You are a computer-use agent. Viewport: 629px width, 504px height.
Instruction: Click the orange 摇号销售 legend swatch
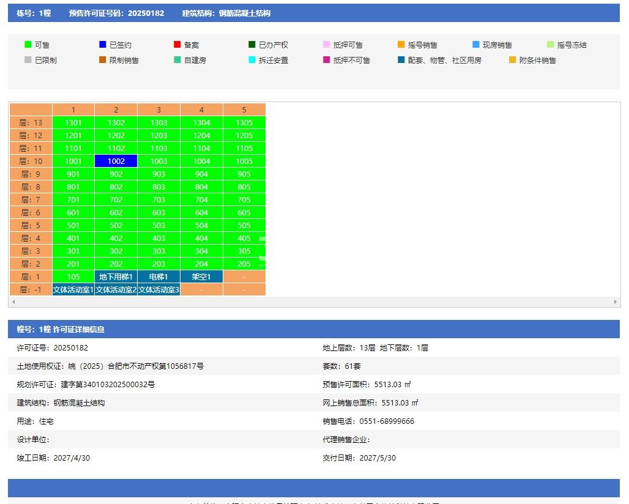tap(401, 45)
